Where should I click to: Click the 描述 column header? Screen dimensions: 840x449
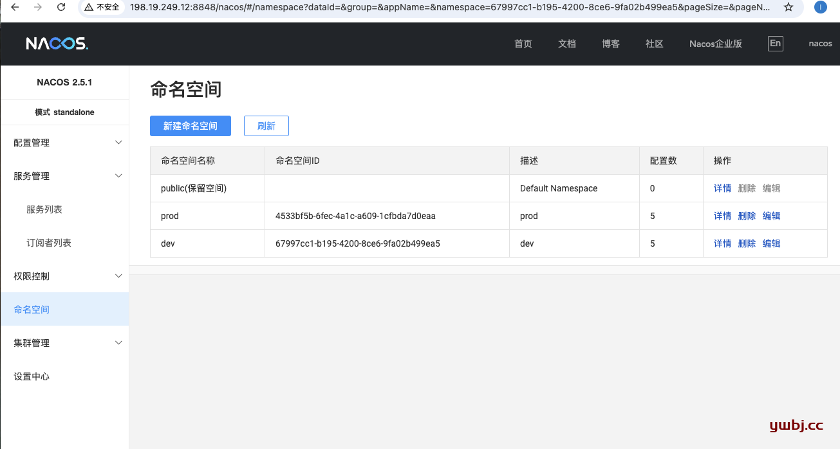coord(574,161)
